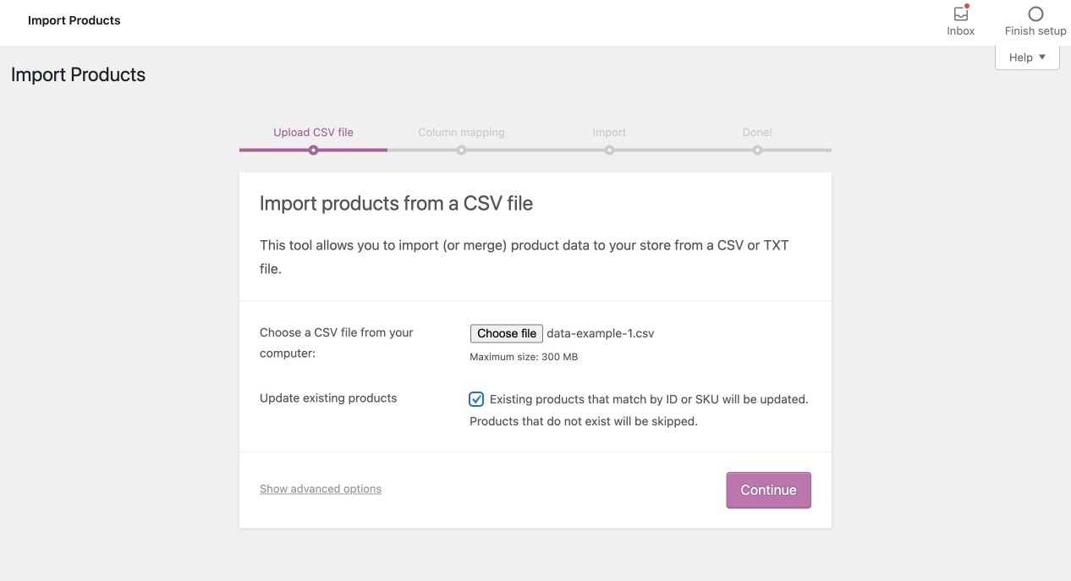Image resolution: width=1071 pixels, height=581 pixels.
Task: Open the Inbox icon
Action: 960,14
